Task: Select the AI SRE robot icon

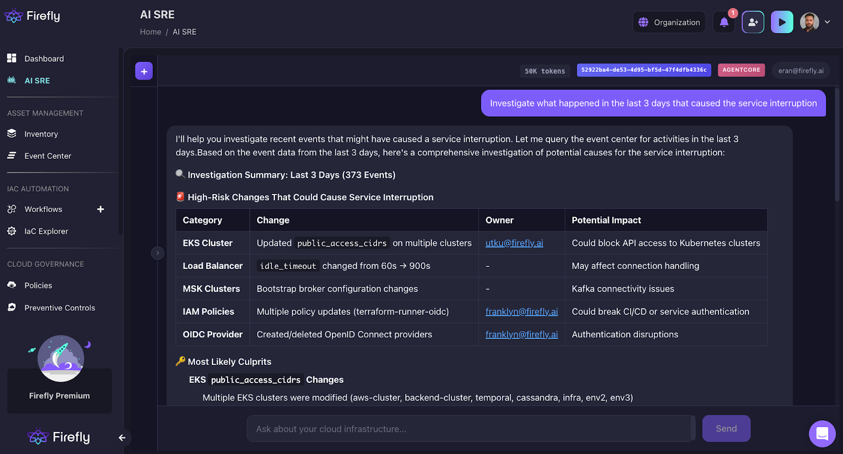Action: click(12, 80)
